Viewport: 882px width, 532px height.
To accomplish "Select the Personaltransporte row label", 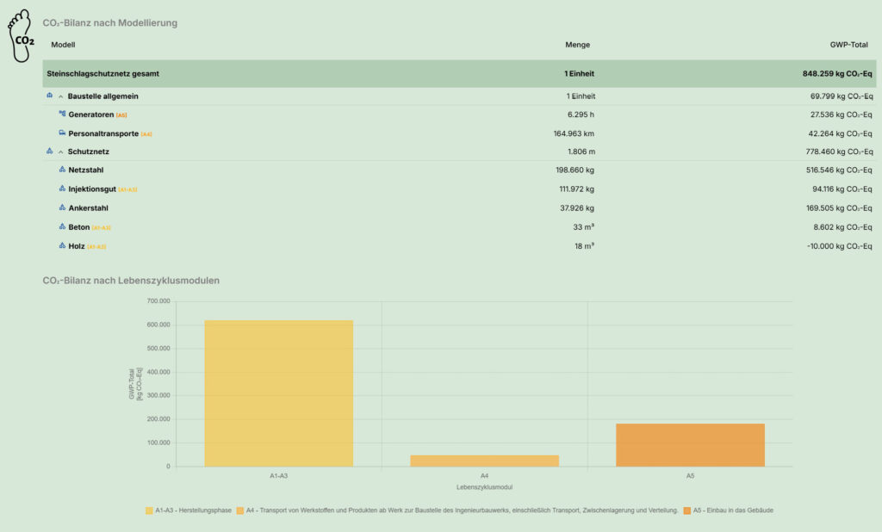I will [103, 133].
